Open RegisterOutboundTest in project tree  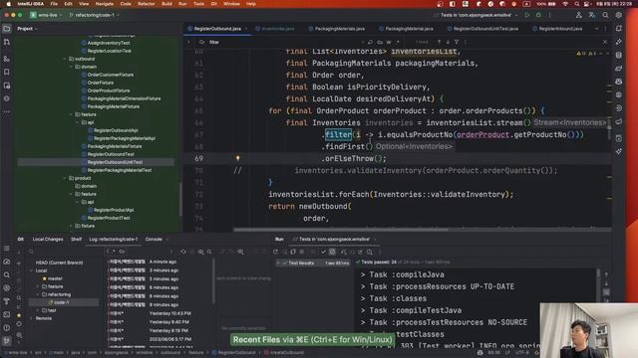[x=111, y=154]
